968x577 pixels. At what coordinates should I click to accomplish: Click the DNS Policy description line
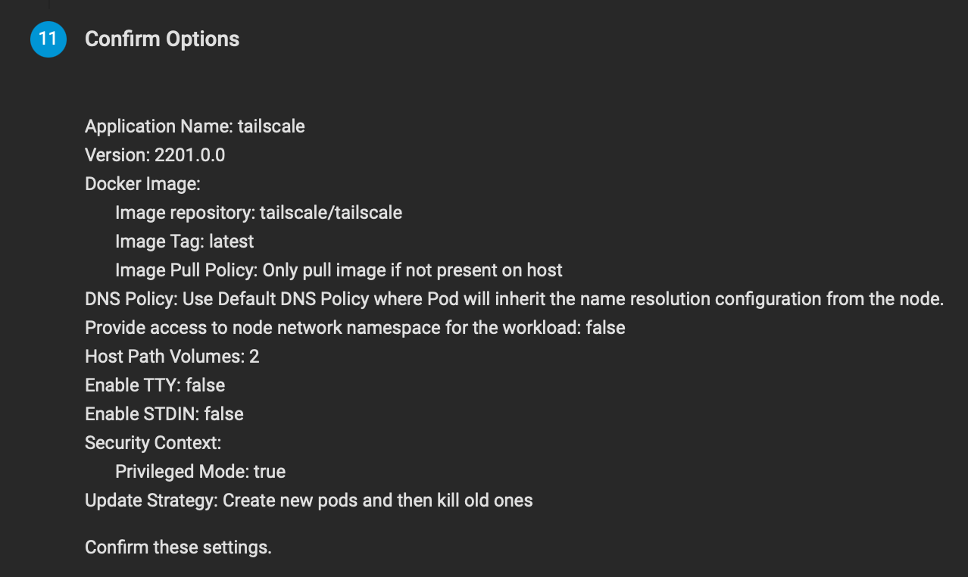coord(514,299)
